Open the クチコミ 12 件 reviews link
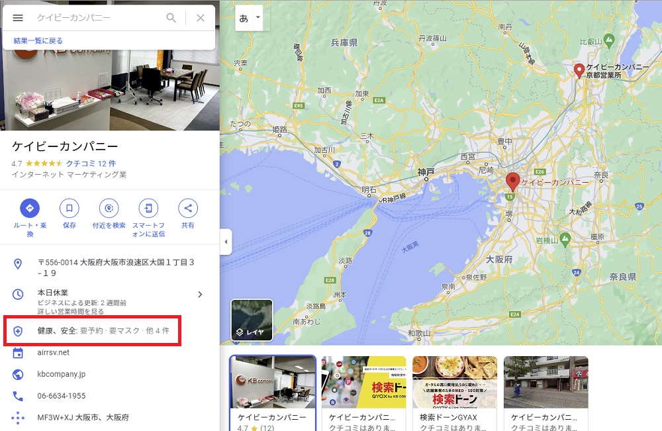Image resolution: width=662 pixels, height=431 pixels. click(x=91, y=164)
